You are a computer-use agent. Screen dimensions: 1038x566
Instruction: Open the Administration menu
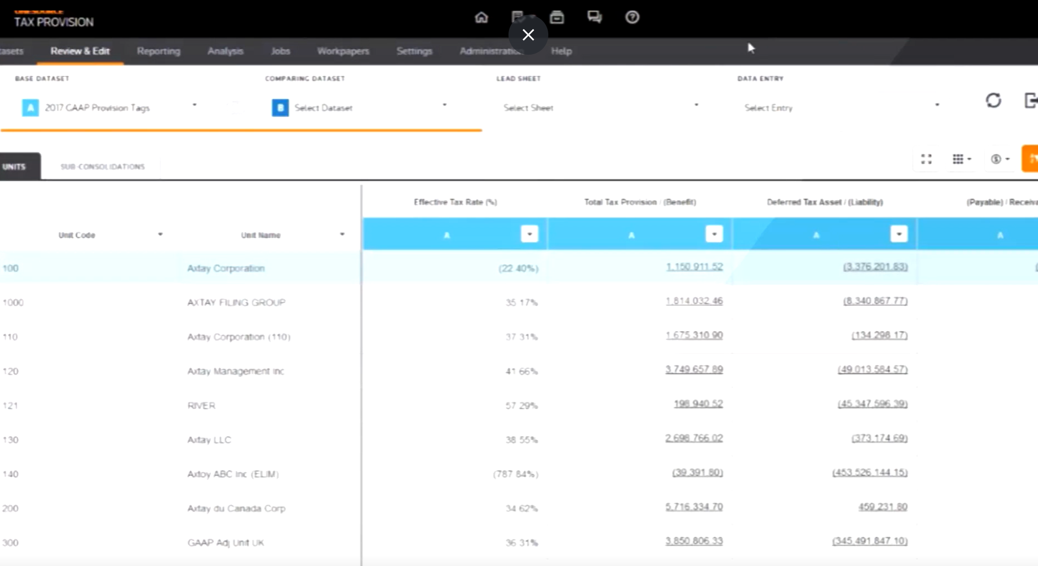[x=490, y=51]
